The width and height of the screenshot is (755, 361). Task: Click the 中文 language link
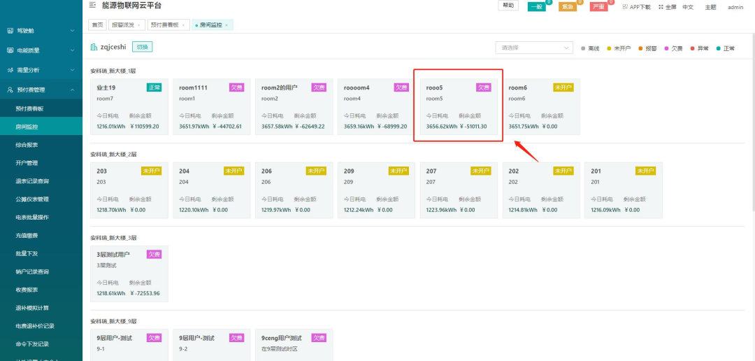pos(688,7)
